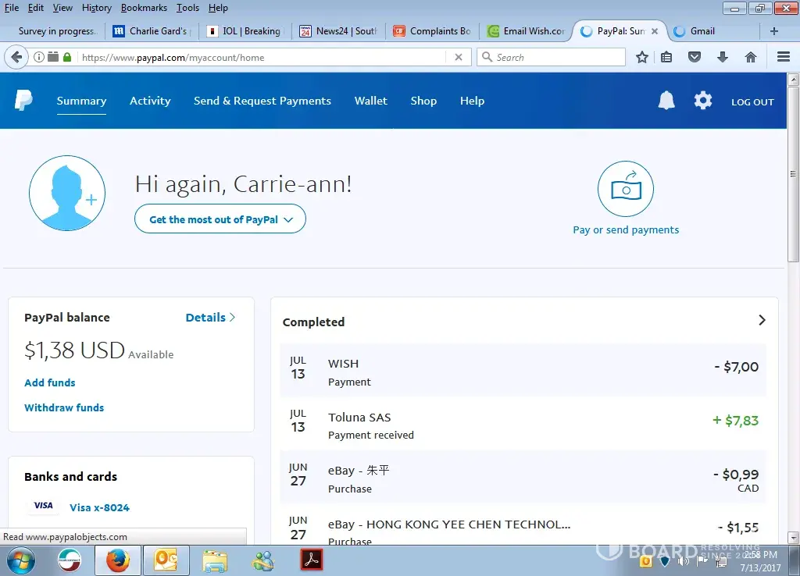Image resolution: width=800 pixels, height=576 pixels.
Task: Open the PayPal notifications bell
Action: click(666, 101)
